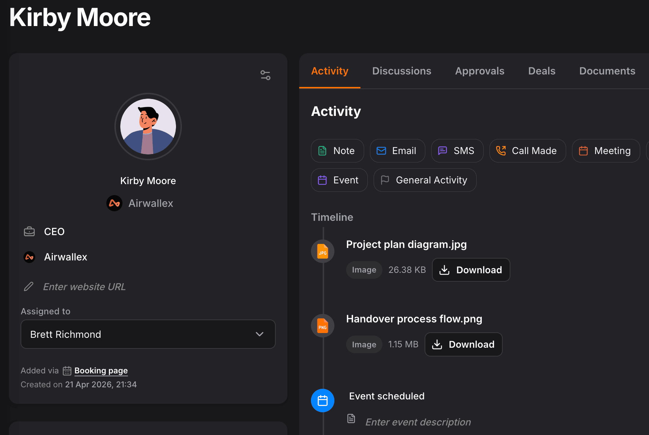
Task: Click the website URL input field
Action: pos(84,286)
